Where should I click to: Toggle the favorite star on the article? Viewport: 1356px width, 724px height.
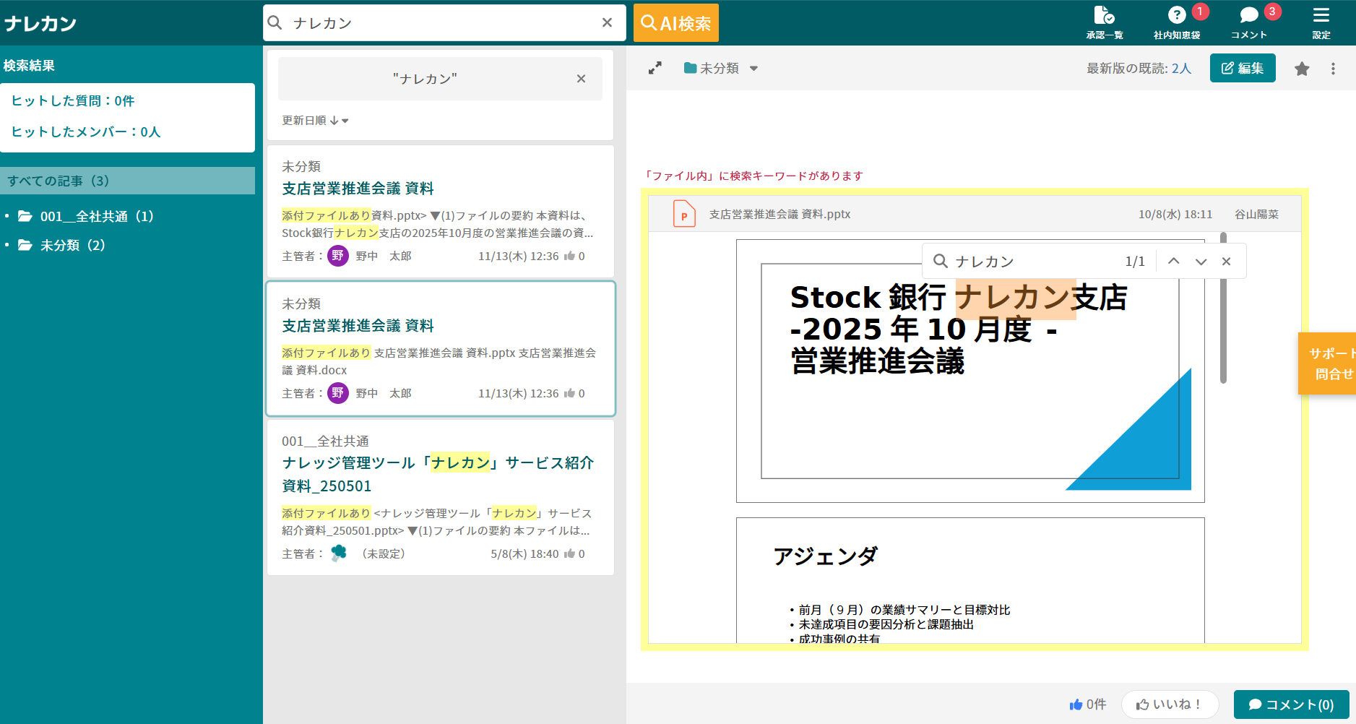[x=1302, y=68]
